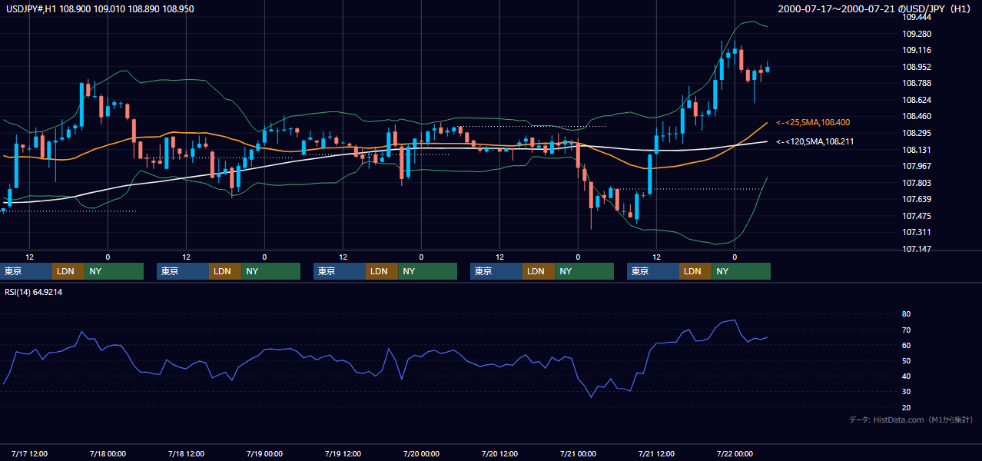This screenshot has height=461, width=982.
Task: Click the 7/20 00:00 time axis label
Action: pyautogui.click(x=421, y=453)
